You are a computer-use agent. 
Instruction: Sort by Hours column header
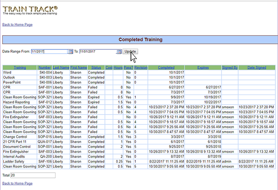point(118,68)
